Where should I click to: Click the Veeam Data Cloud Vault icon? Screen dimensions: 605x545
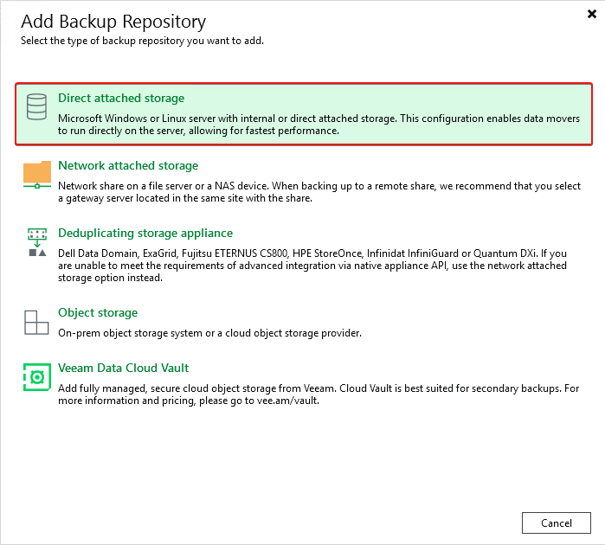tap(36, 377)
